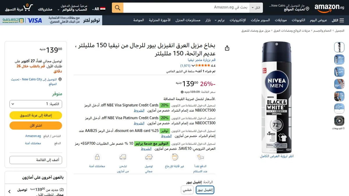Click the أضف إلى القائمة button
Viewport: 349px width, 196px height.
(x=36, y=160)
